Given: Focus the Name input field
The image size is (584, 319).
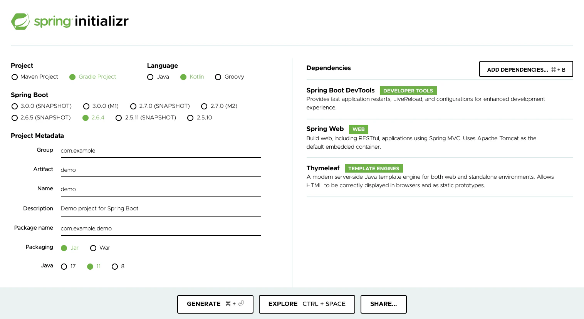Looking at the screenshot, I should click(161, 189).
